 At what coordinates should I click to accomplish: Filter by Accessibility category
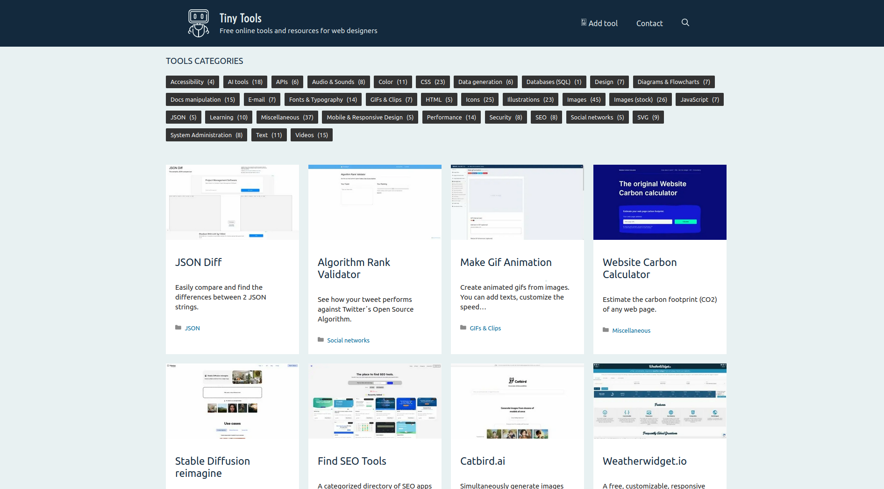click(x=192, y=82)
